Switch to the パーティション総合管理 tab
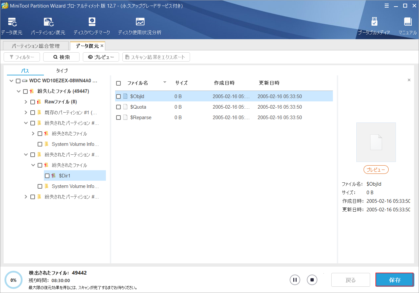The width and height of the screenshot is (419, 293). click(x=36, y=45)
